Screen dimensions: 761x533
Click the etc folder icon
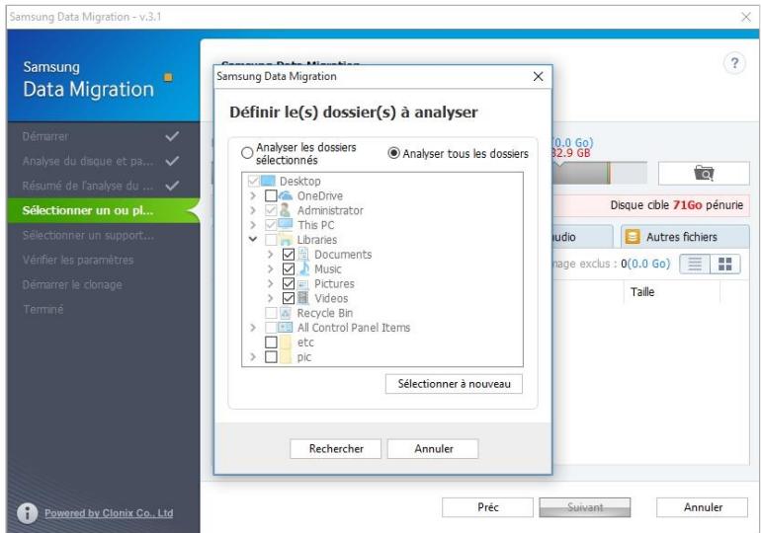286,343
